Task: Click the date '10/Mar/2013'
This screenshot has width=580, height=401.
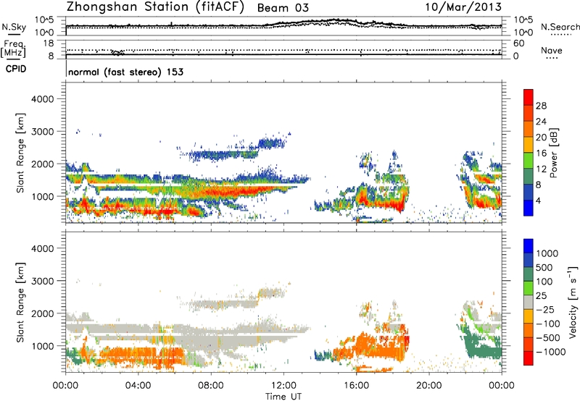Action: click(463, 7)
